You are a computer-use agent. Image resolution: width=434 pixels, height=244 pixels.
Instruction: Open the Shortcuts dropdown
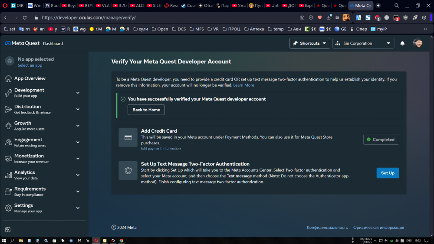point(310,43)
